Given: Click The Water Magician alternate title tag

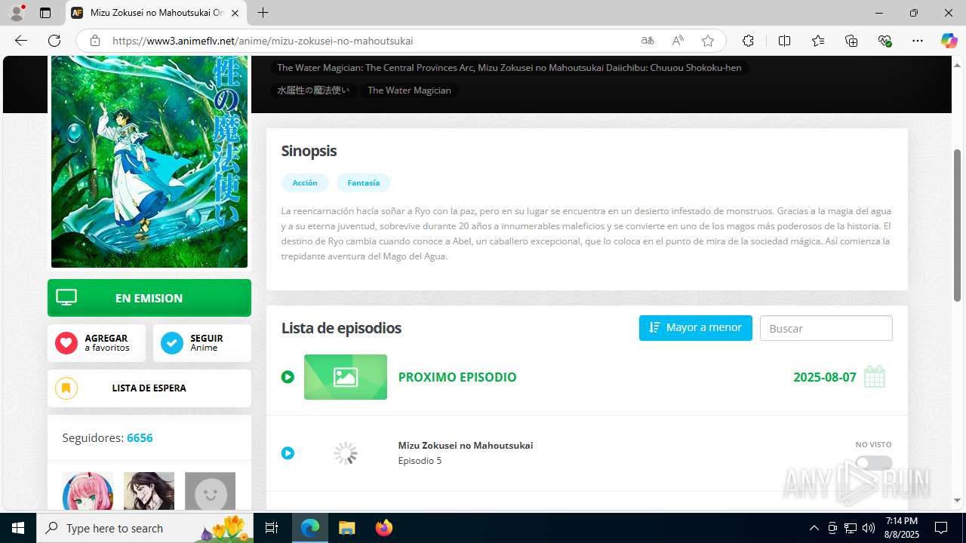Looking at the screenshot, I should pos(409,90).
